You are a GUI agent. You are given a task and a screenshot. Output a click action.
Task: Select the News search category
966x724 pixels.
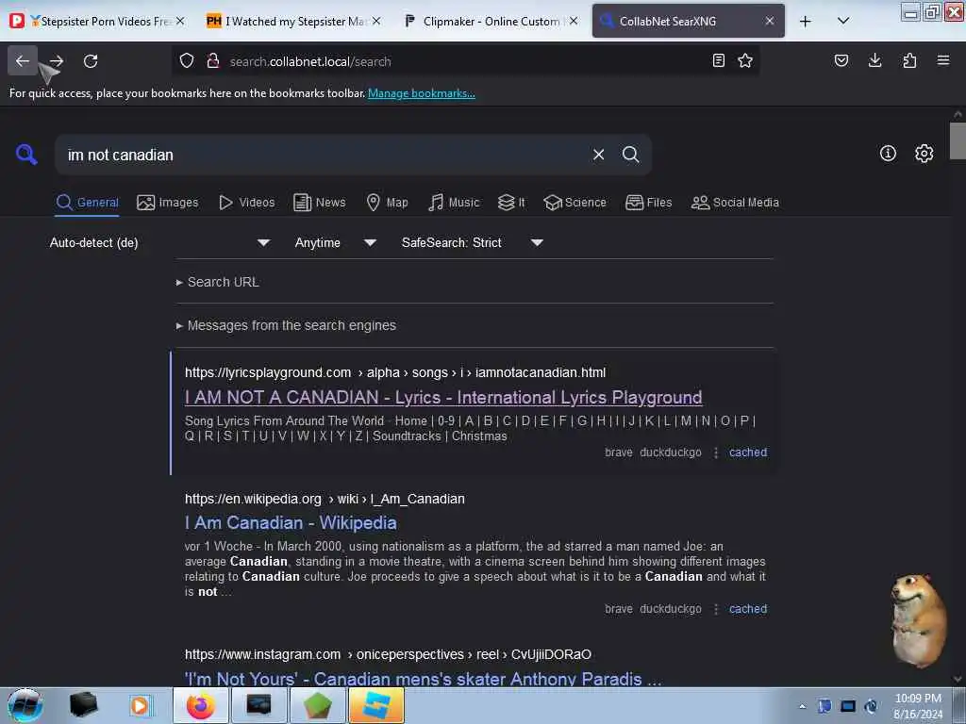pos(320,203)
